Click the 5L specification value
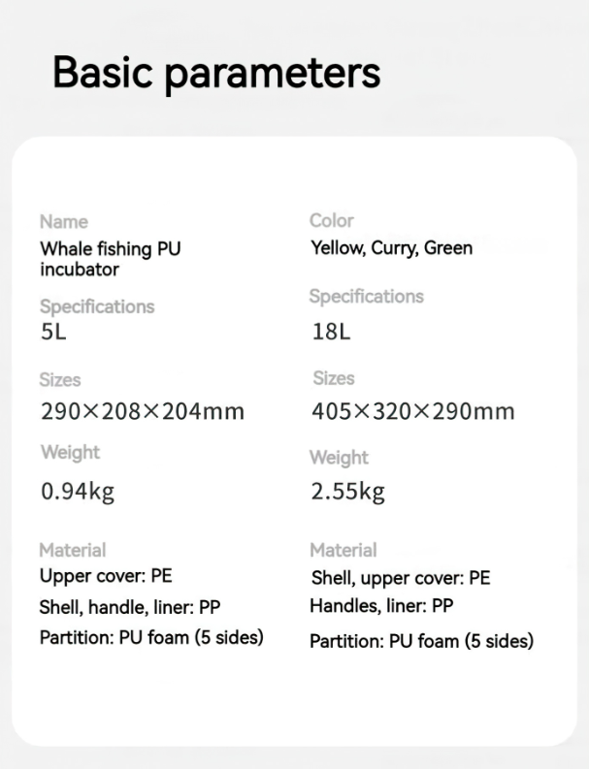 tap(53, 333)
